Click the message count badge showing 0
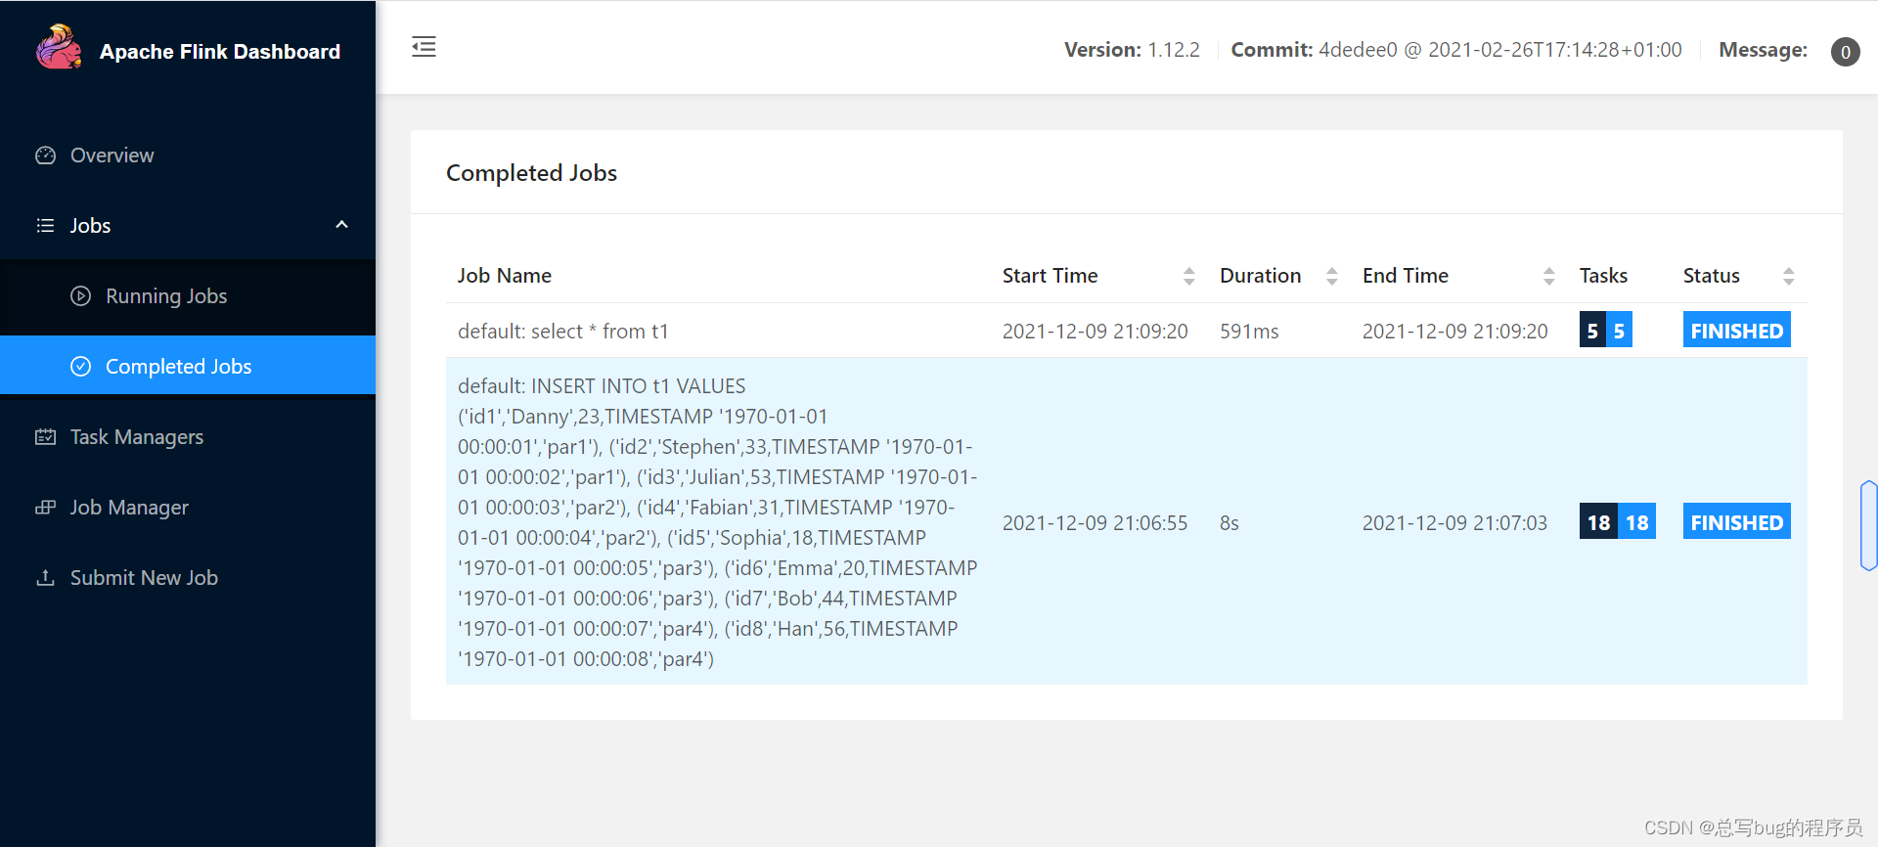The image size is (1878, 847). (x=1845, y=52)
